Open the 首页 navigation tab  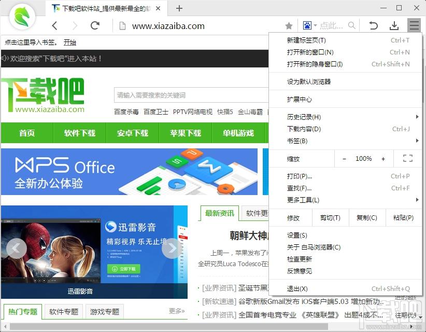(x=27, y=133)
